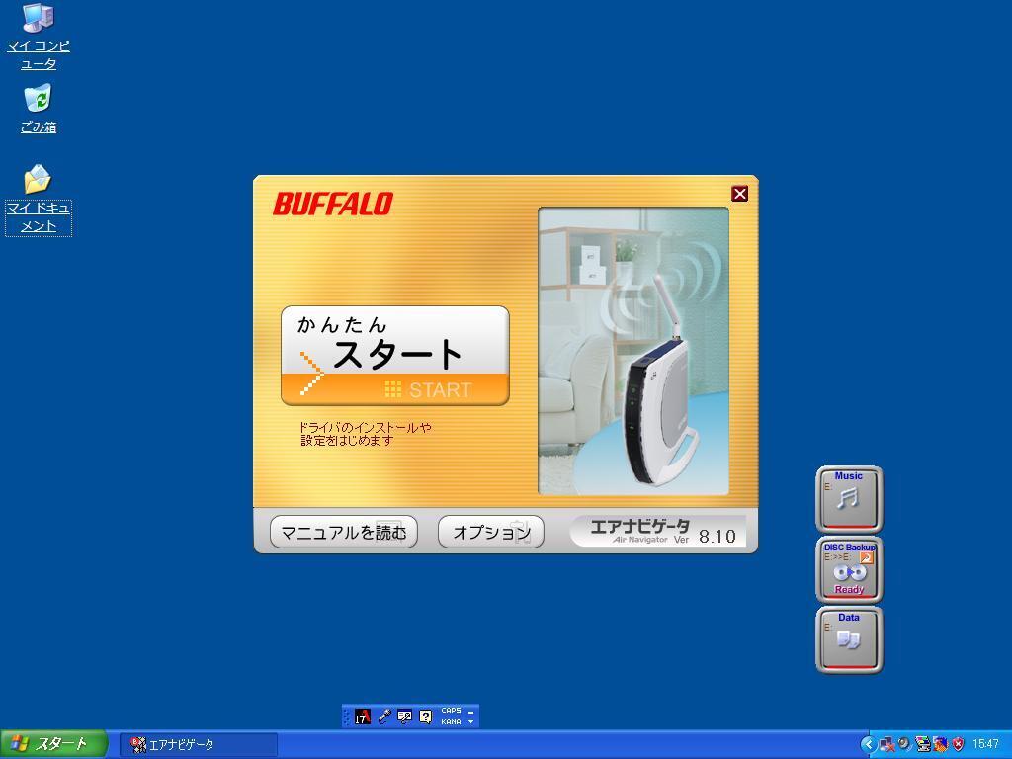Toggle KANA mode in language bar
Viewport: 1012px width, 759px height.
click(x=451, y=721)
